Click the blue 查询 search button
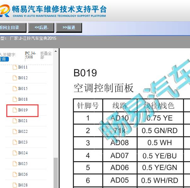Image resolution: width=190 pixels, height=188 pixels. point(4,59)
